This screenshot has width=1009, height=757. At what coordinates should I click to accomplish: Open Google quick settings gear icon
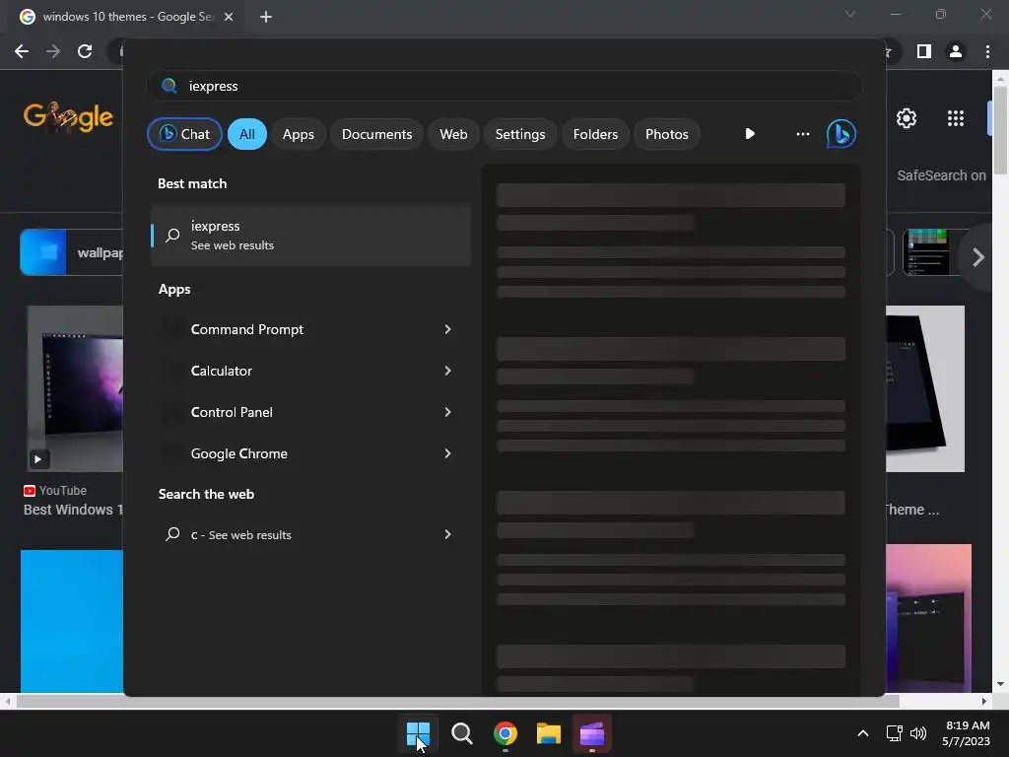point(907,118)
